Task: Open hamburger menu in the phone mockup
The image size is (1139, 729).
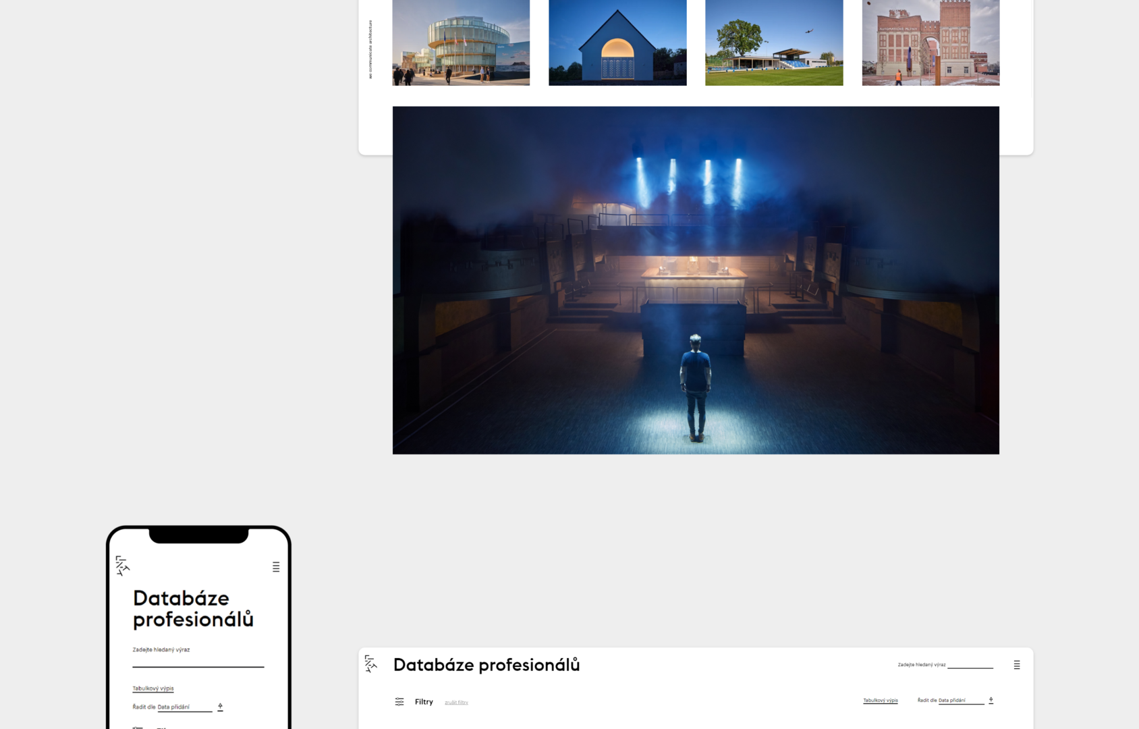Action: coord(276,567)
